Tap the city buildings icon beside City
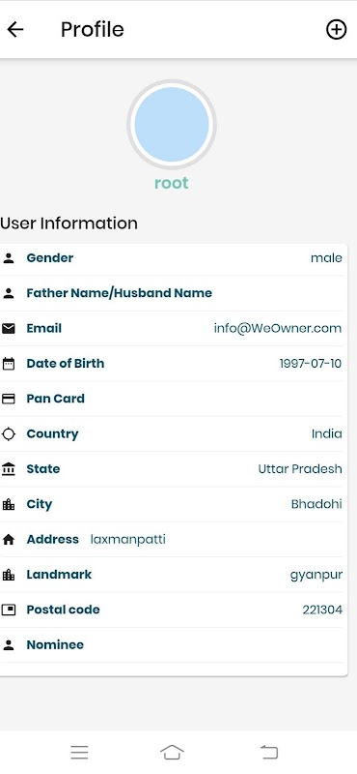 [9, 504]
